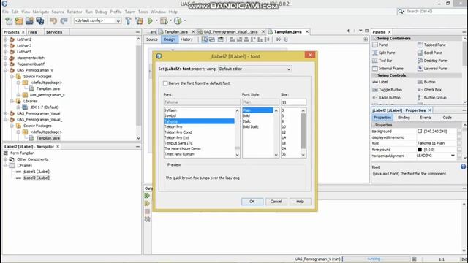Switch to the History view tab
468x263 pixels.
[x=187, y=39]
